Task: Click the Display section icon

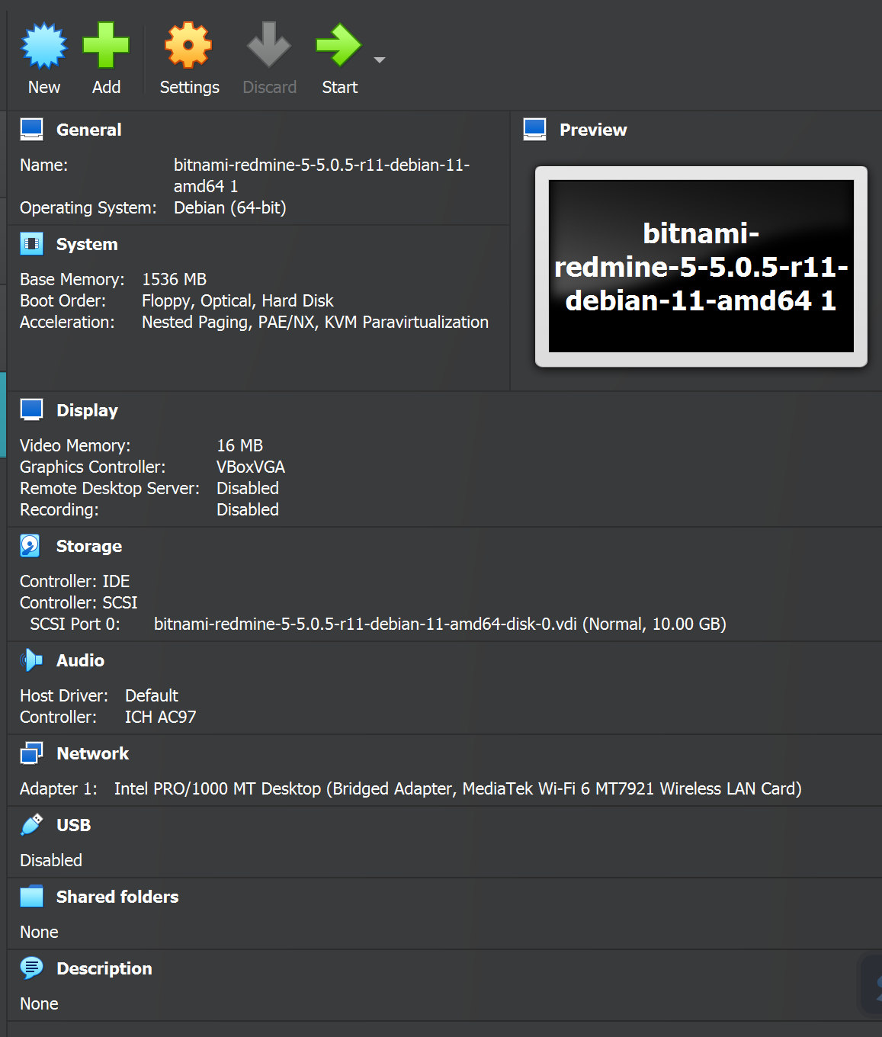Action: click(31, 409)
